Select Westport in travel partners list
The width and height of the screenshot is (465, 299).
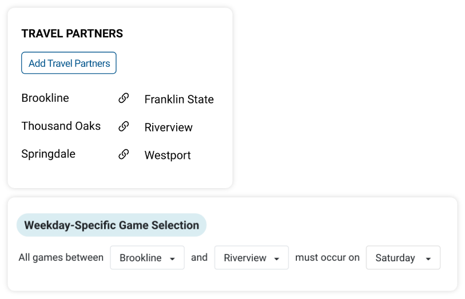click(168, 156)
